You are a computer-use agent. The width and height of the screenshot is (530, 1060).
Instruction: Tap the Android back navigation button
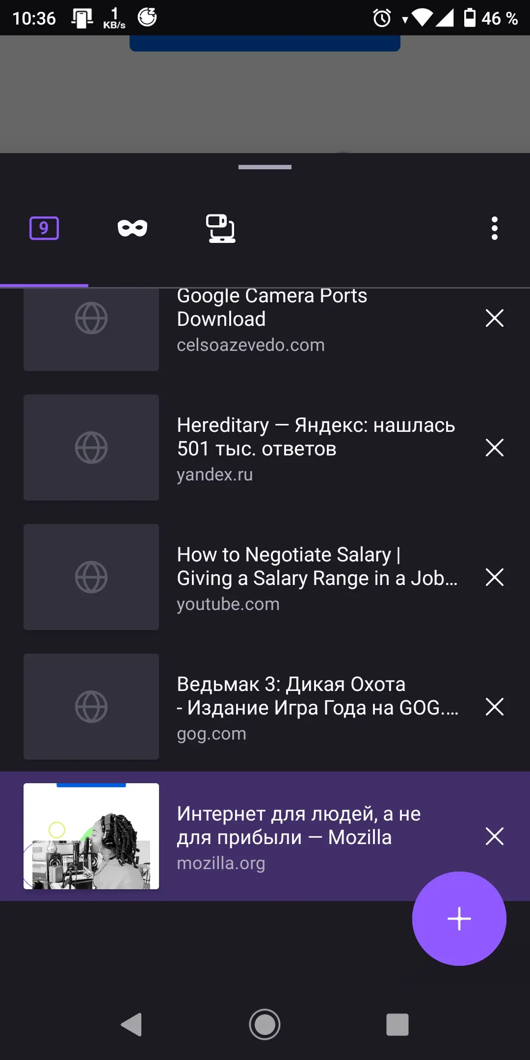coord(132,1025)
